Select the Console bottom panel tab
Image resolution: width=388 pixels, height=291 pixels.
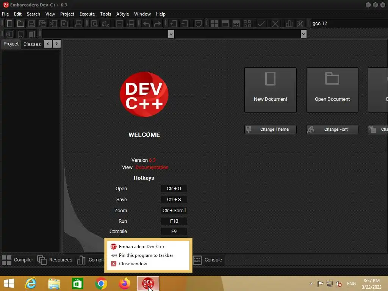208,260
